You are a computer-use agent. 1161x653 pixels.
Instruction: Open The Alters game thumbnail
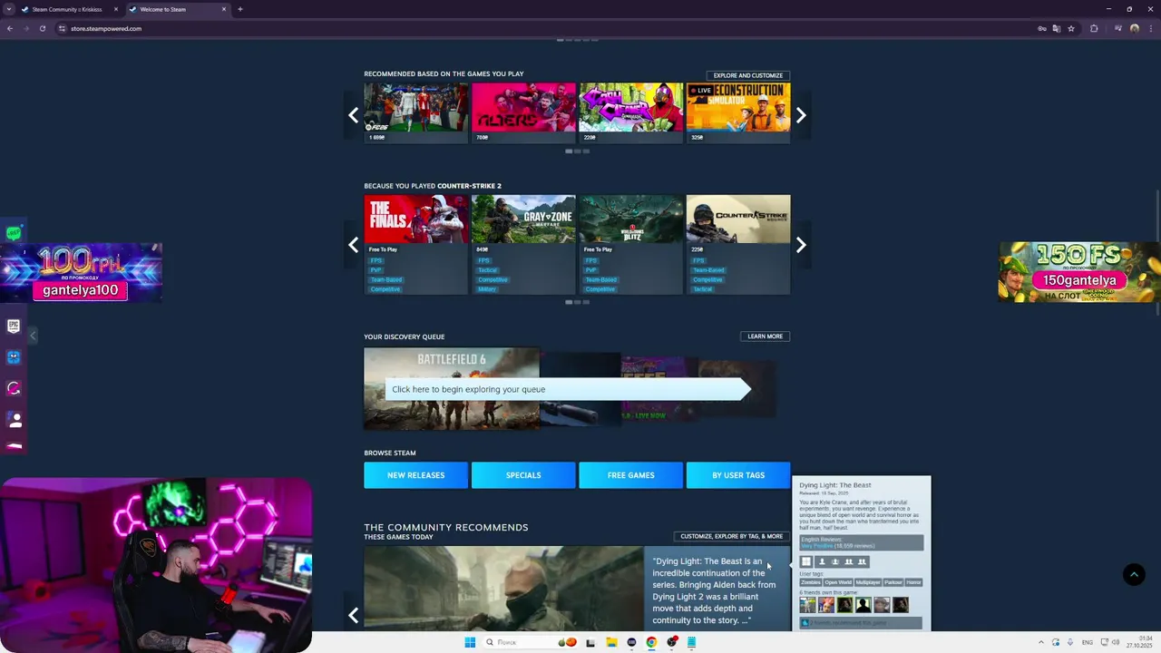pos(523,107)
